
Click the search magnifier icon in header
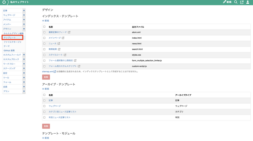pyautogui.click(x=236, y=2)
